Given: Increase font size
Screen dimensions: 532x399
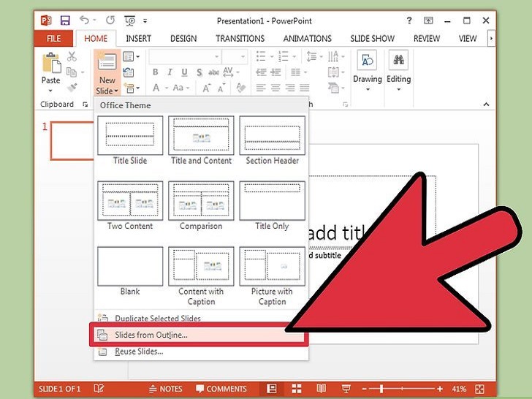Looking at the screenshot, I should (206, 88).
